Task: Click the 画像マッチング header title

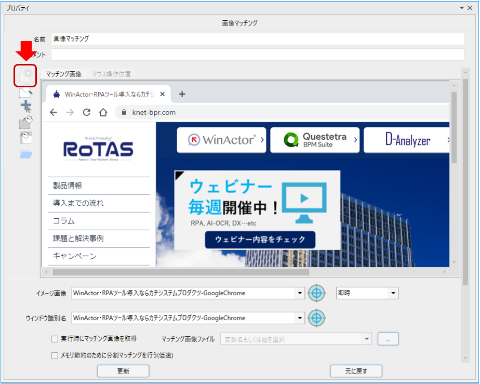Action: (239, 23)
